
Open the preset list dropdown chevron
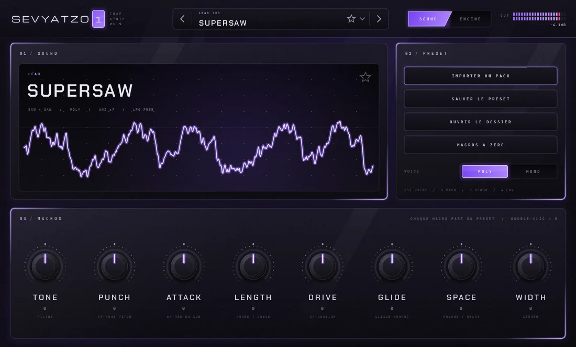362,19
